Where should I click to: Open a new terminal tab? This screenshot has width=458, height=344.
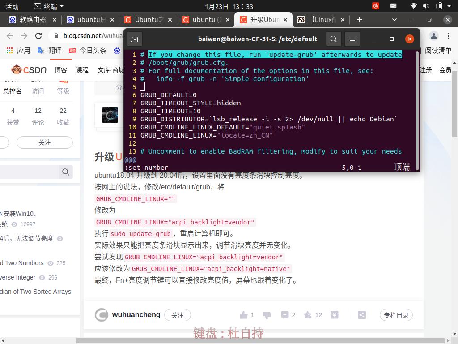(135, 39)
